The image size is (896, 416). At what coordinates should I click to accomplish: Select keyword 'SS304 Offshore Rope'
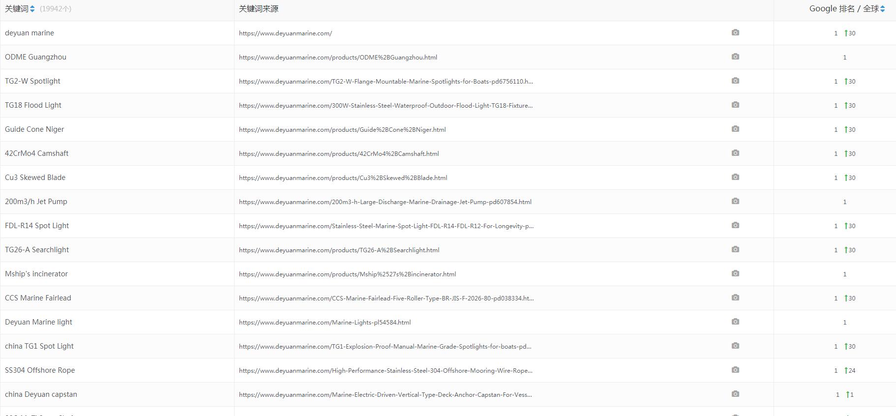point(40,370)
